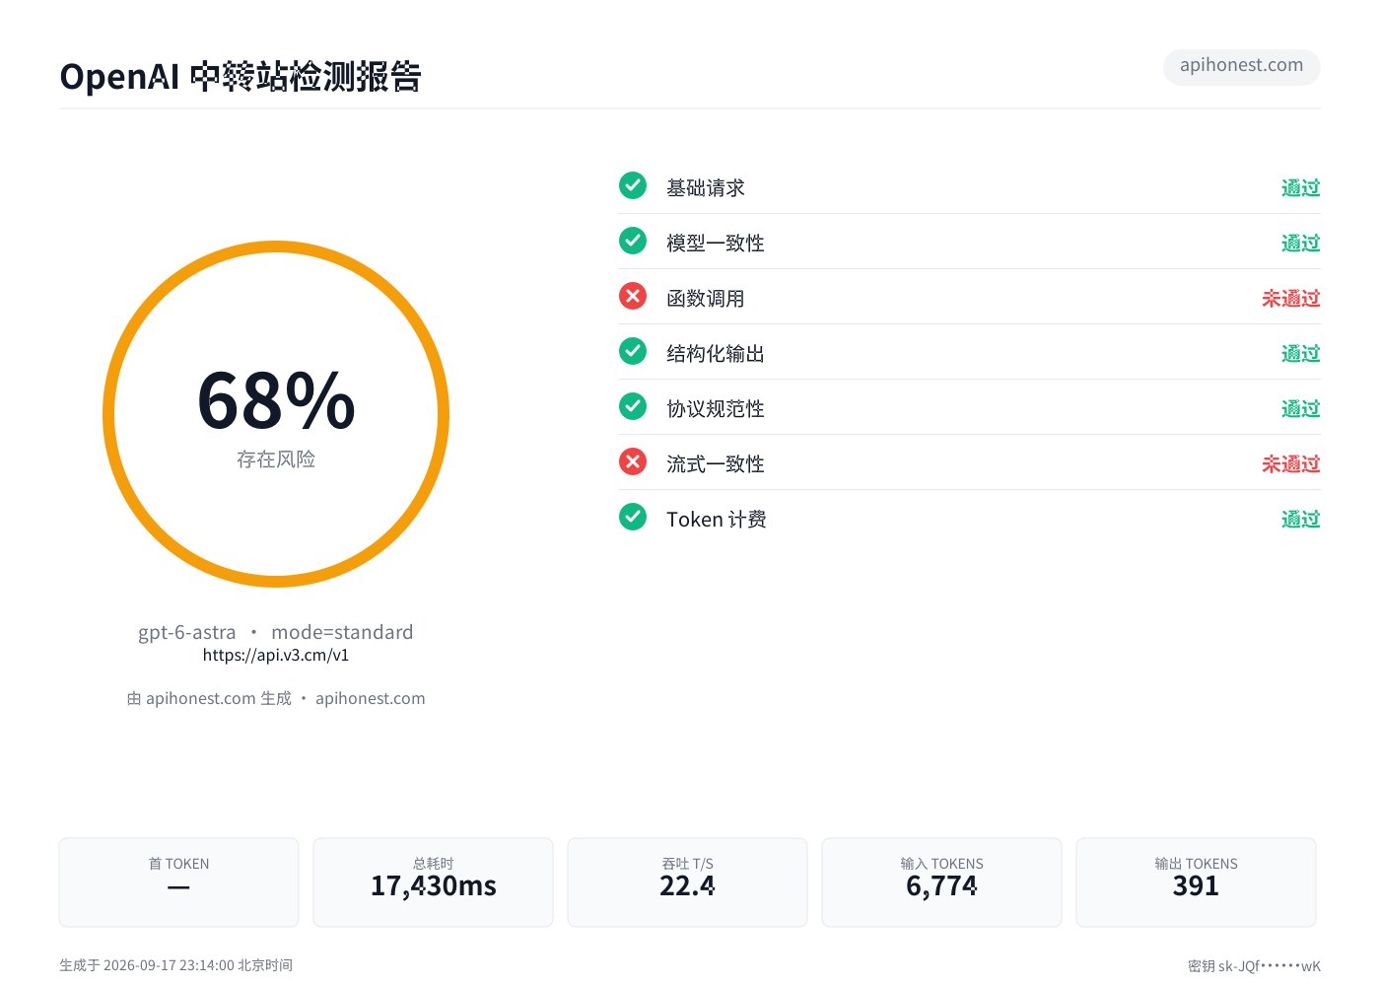Screen dimensions: 1380x986
Task: Click the green check icon for 结构化输出
Action: 633,351
